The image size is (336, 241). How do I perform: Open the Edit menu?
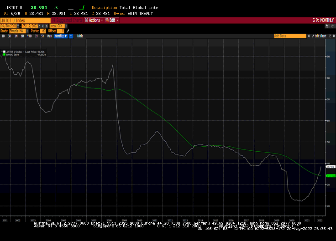tap(112, 21)
